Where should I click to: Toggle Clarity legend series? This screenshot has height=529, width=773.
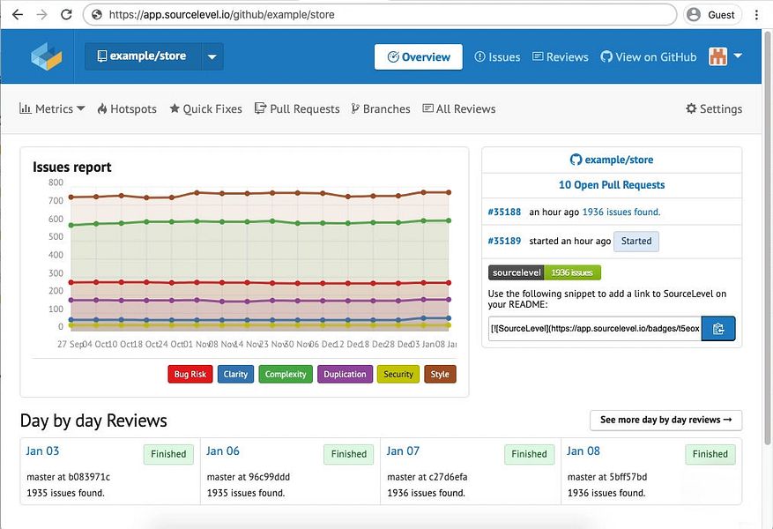pos(235,374)
